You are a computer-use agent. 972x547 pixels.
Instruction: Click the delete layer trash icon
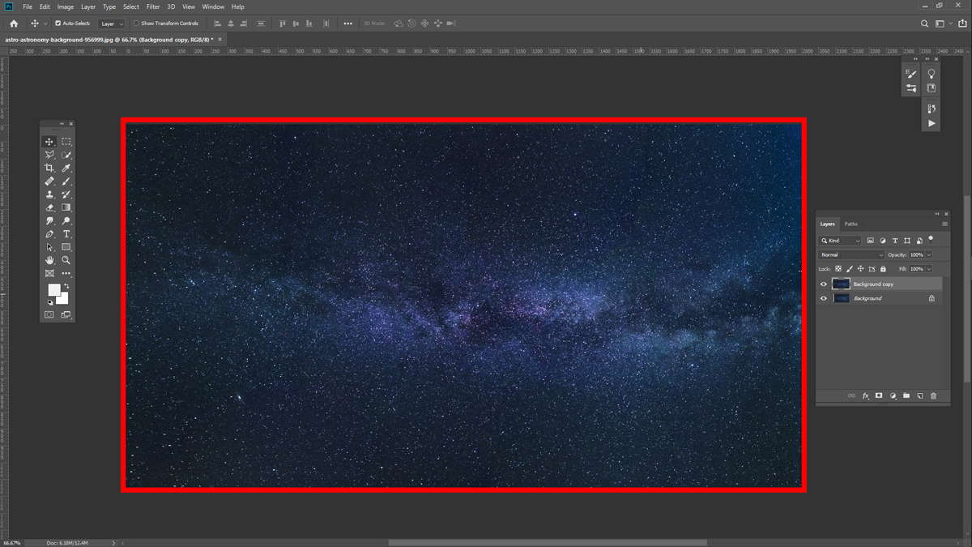(x=933, y=395)
